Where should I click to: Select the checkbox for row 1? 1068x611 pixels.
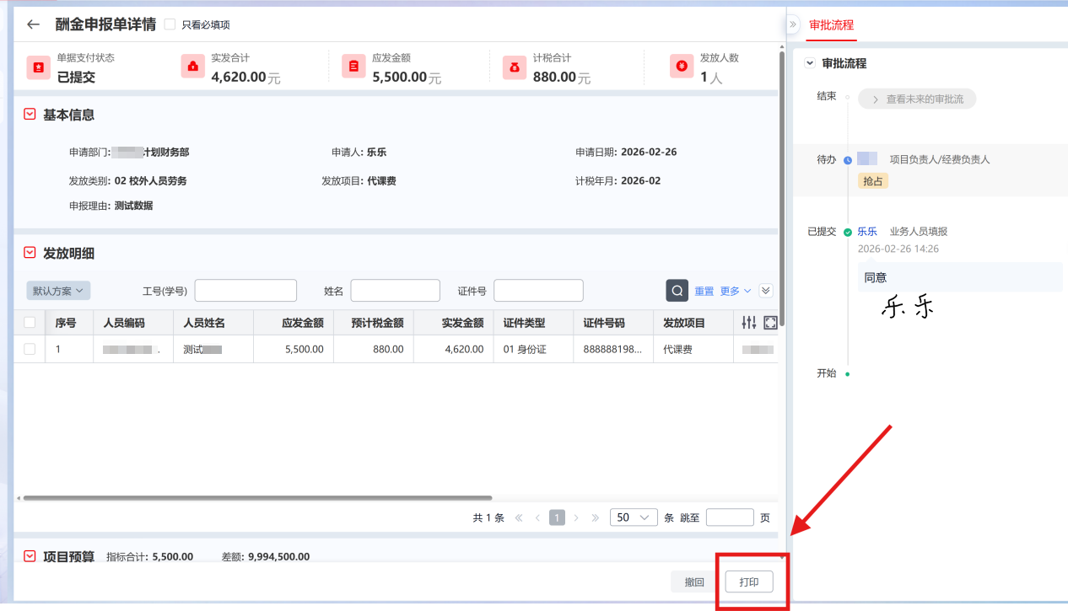point(30,349)
